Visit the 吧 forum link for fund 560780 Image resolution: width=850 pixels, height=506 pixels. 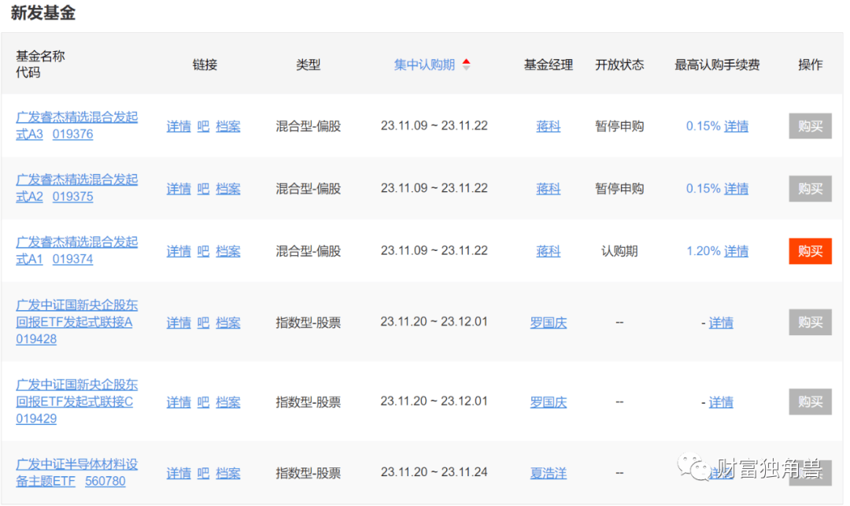pos(203,474)
